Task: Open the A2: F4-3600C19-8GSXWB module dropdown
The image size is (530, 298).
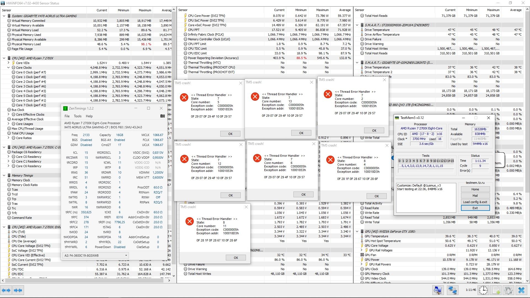Action: [96, 255]
